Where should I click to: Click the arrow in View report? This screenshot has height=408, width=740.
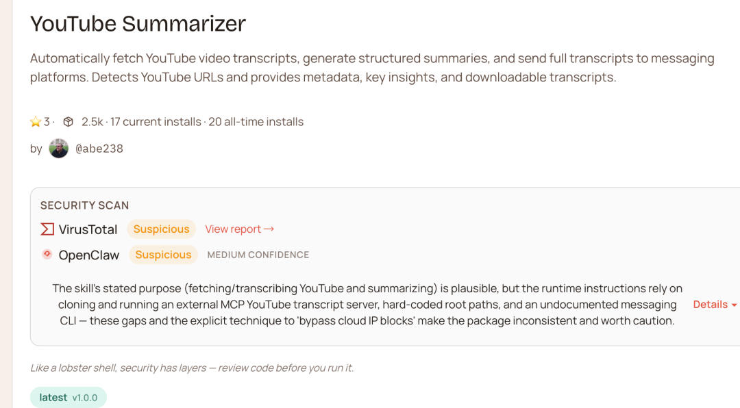[x=269, y=229]
